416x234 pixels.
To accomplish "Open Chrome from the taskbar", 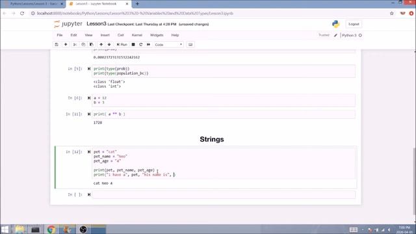I will click(x=51, y=229).
